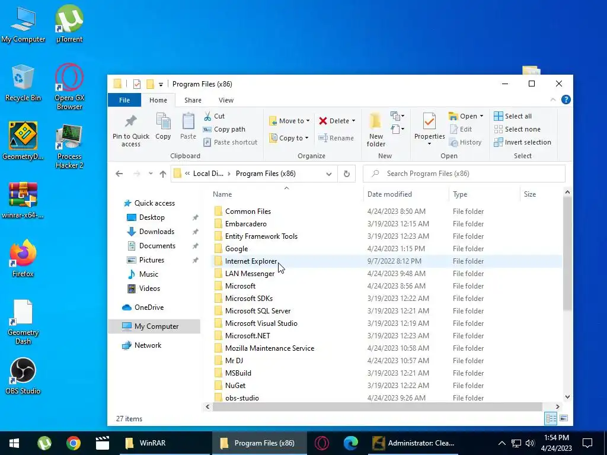Expand the Open button dropdown arrow
This screenshot has height=455, width=607.
pos(481,116)
